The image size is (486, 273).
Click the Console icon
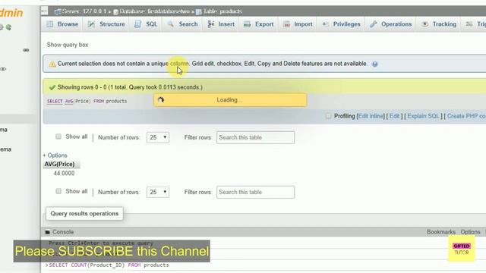47,232
